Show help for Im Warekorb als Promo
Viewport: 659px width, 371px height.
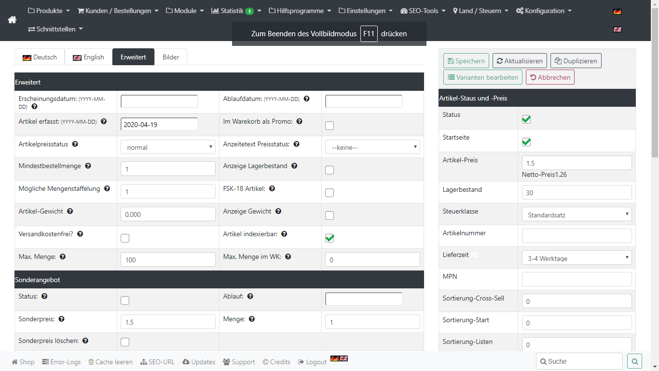[299, 121]
